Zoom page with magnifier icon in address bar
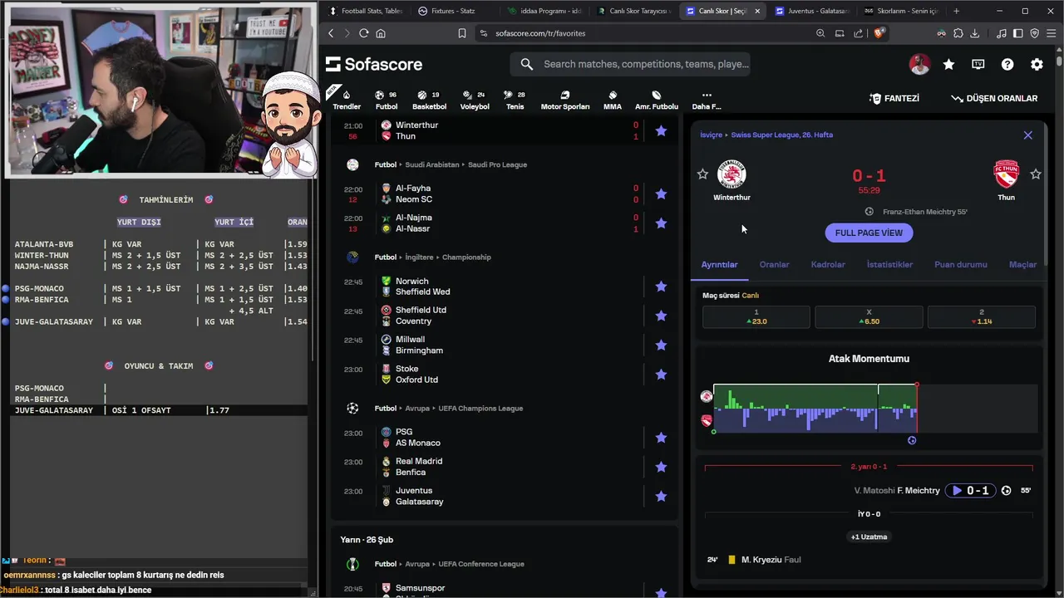This screenshot has height=598, width=1064. (x=820, y=33)
